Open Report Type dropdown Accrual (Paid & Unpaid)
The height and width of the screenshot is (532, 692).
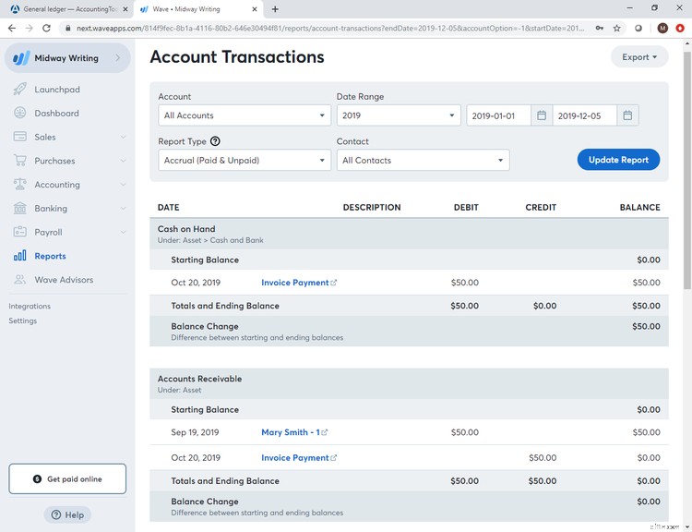(245, 161)
